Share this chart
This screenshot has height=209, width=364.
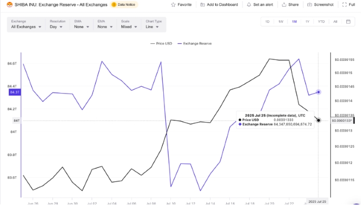pos(290,5)
